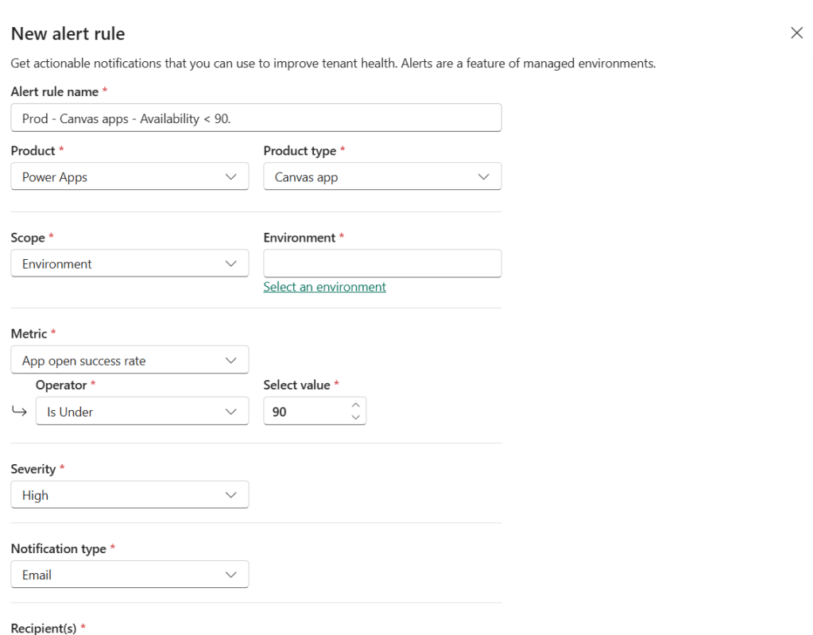Screen dimensions: 813x635
Task: Open the Scope dropdown set to Environment
Action: click(130, 264)
